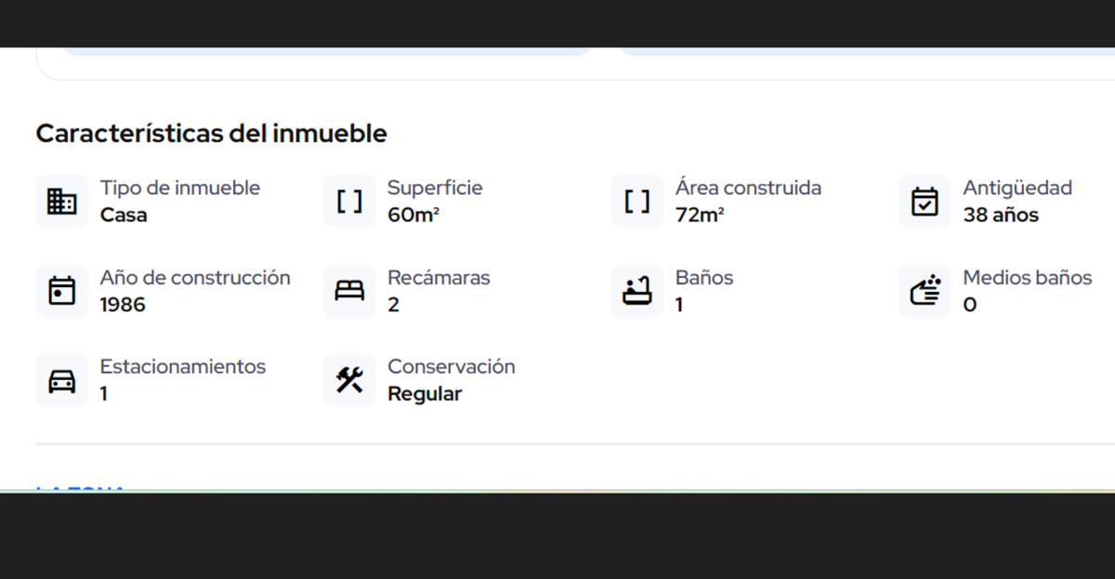Viewport: 1115px width, 579px height.
Task: Click the 1986 construction year value
Action: [x=123, y=305]
